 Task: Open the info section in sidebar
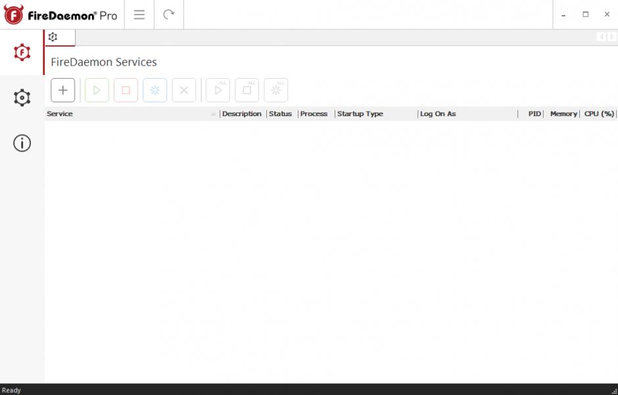tap(22, 143)
